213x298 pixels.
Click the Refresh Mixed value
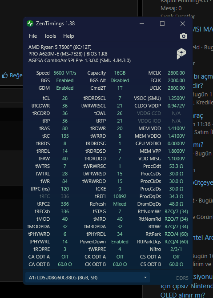(x=120, y=204)
